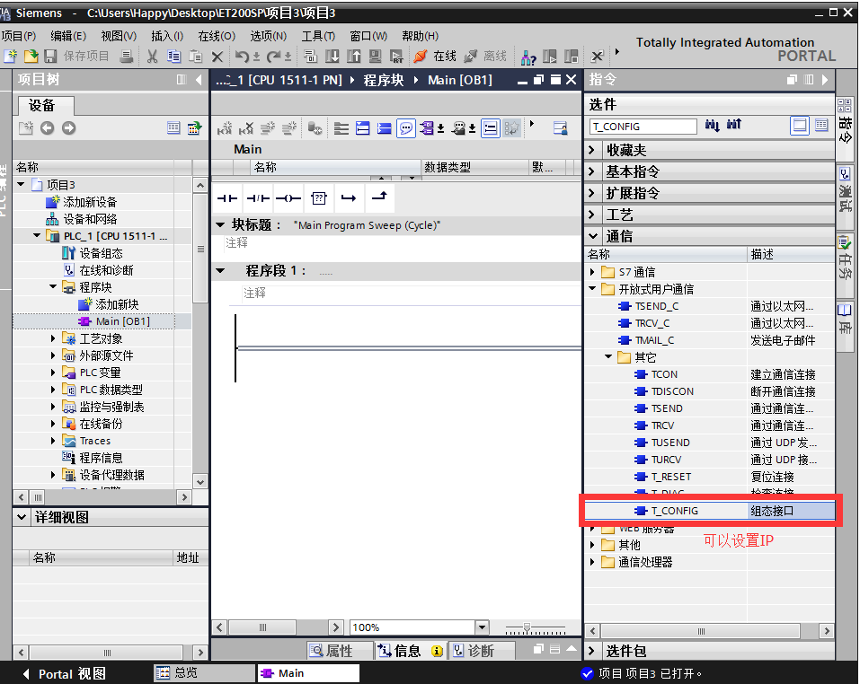Expand the 选件包 option packages section

click(592, 651)
